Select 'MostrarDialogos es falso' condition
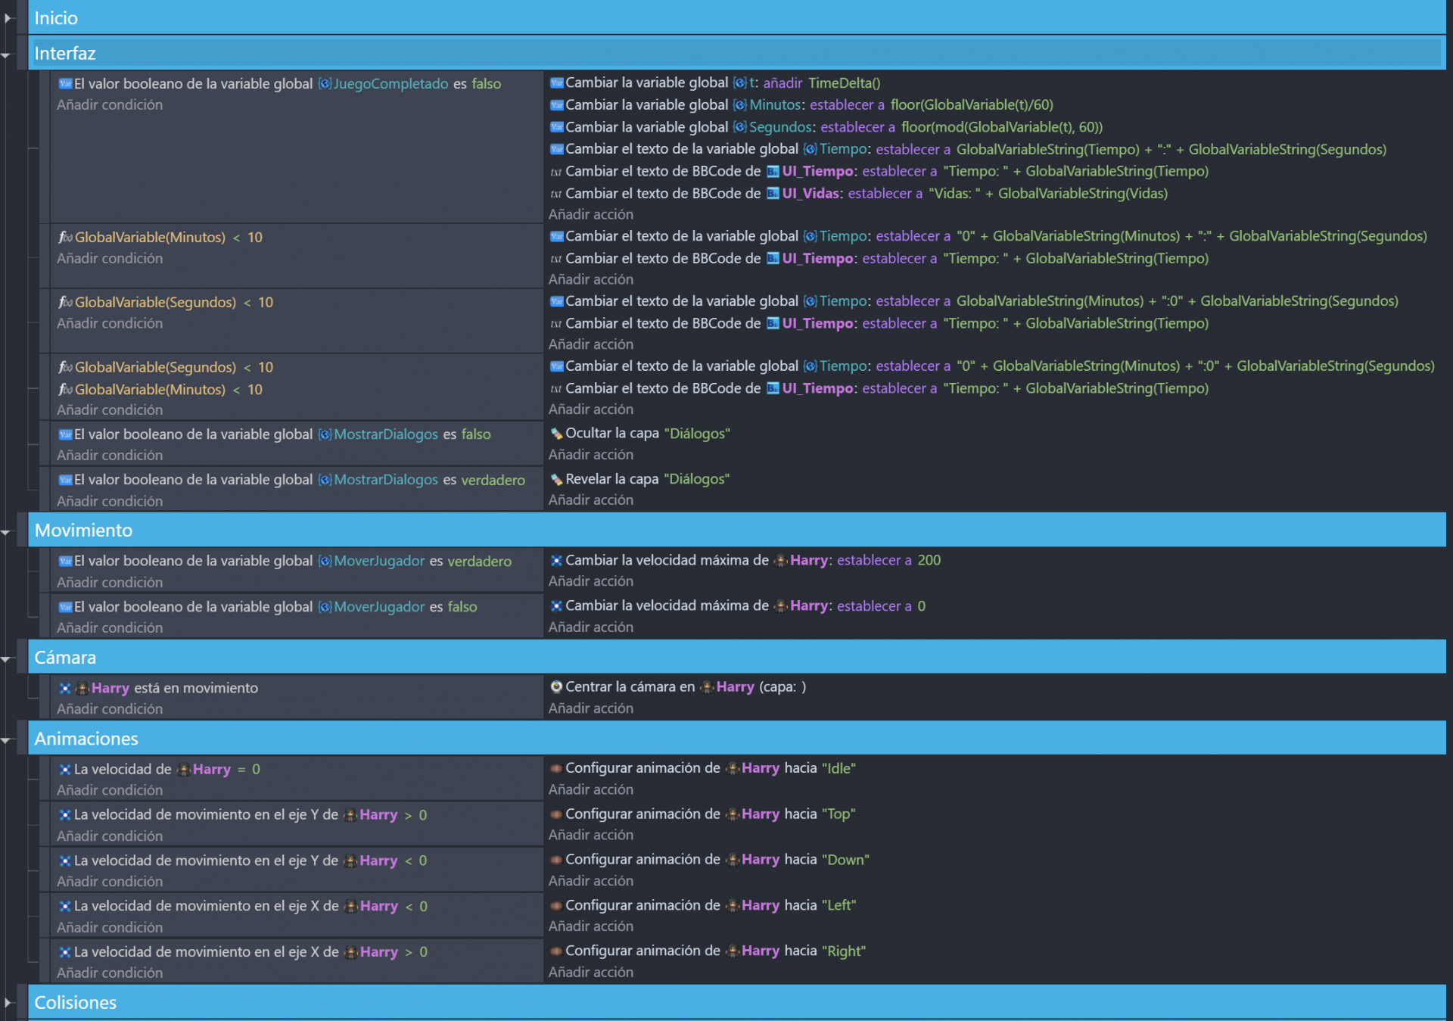This screenshot has width=1453, height=1021. [275, 434]
